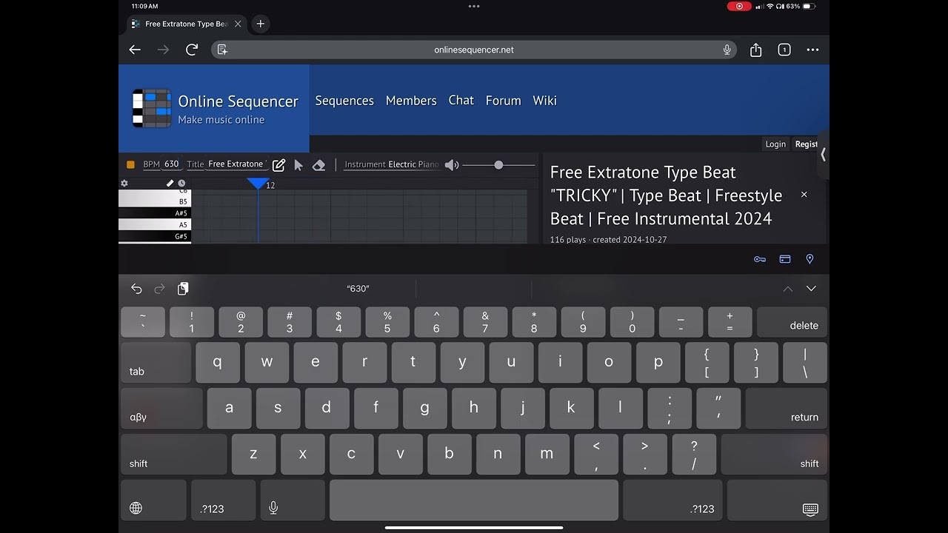Open the browser share icon
Viewport: 948px width, 533px height.
click(755, 50)
